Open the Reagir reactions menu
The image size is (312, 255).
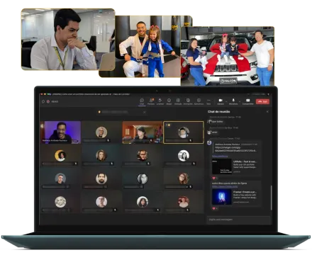pos(169,101)
